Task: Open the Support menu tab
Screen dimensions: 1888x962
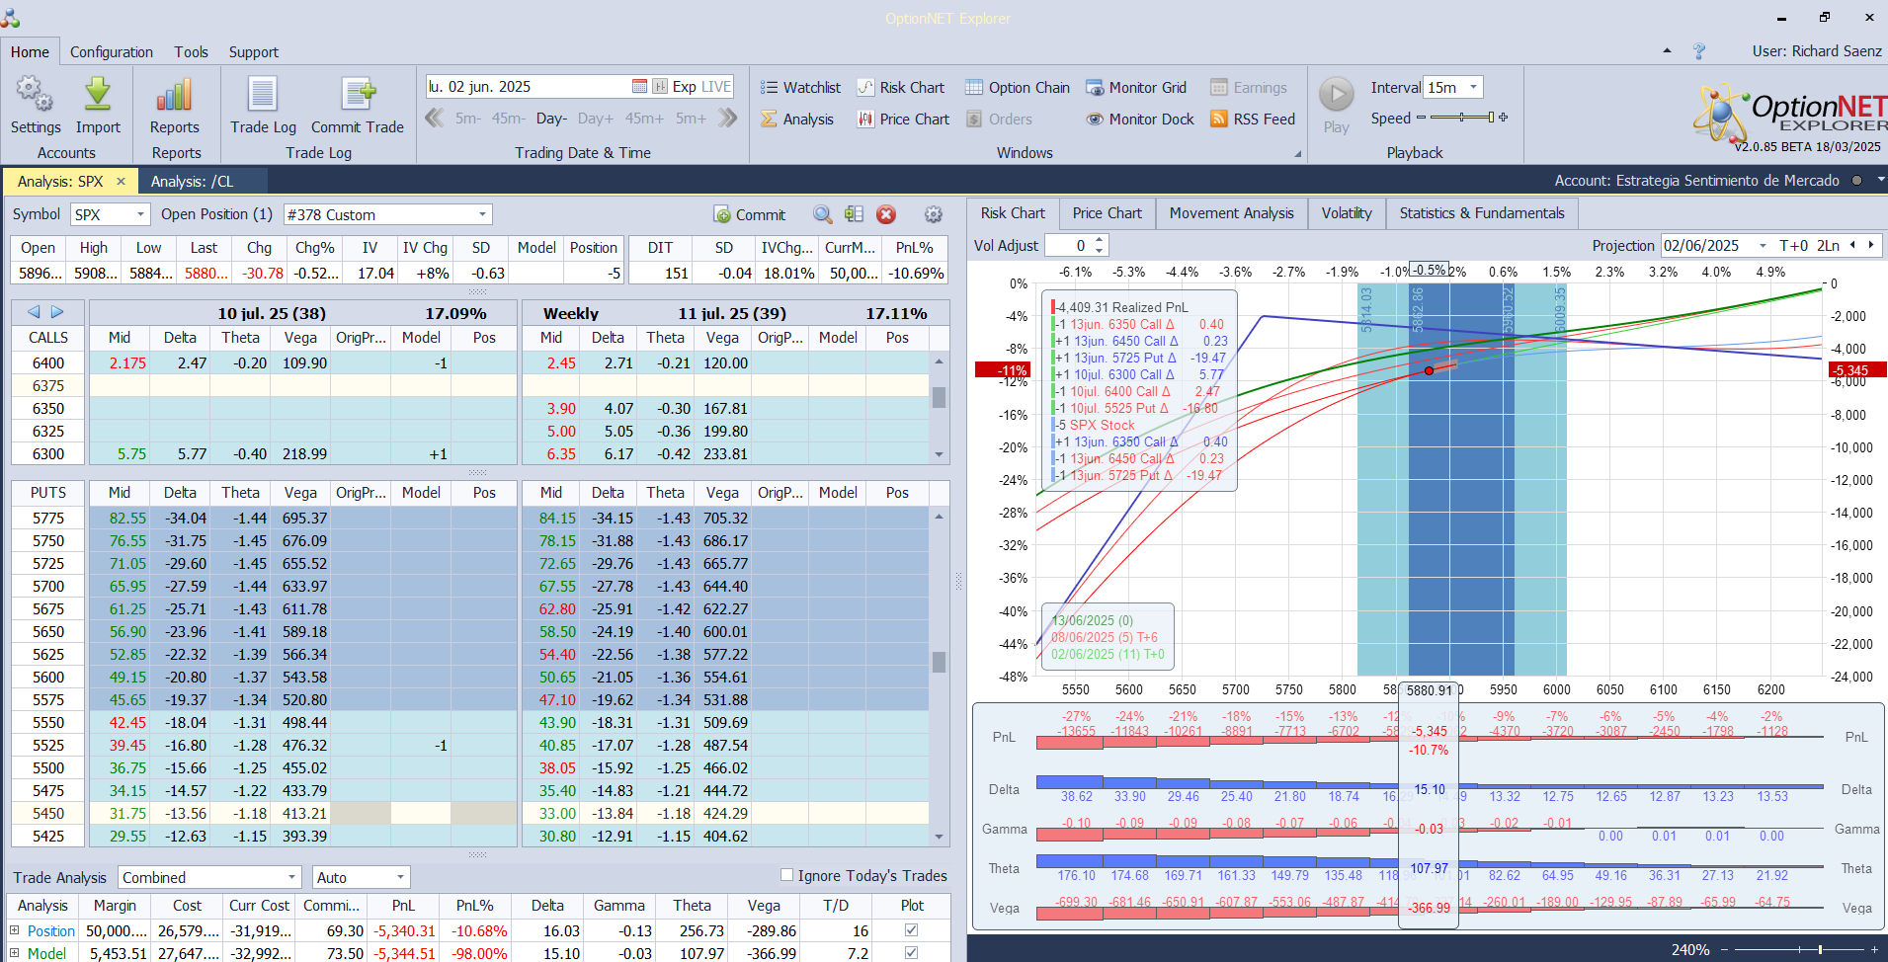Action: point(254,51)
